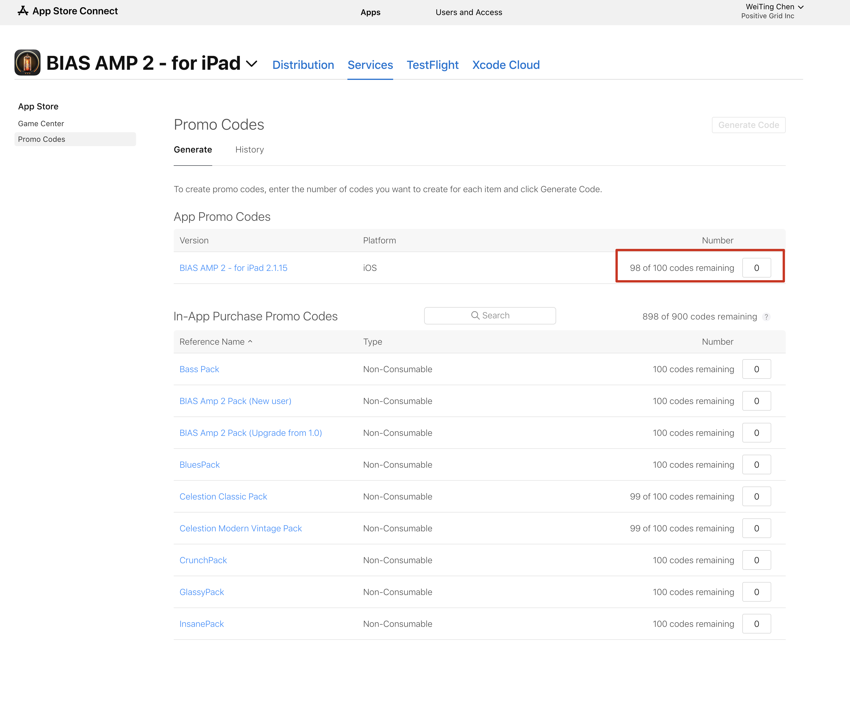The image size is (850, 716).
Task: Open the InsanePack link
Action: pyautogui.click(x=202, y=624)
